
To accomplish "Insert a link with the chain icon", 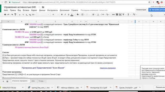I will 113,15.
